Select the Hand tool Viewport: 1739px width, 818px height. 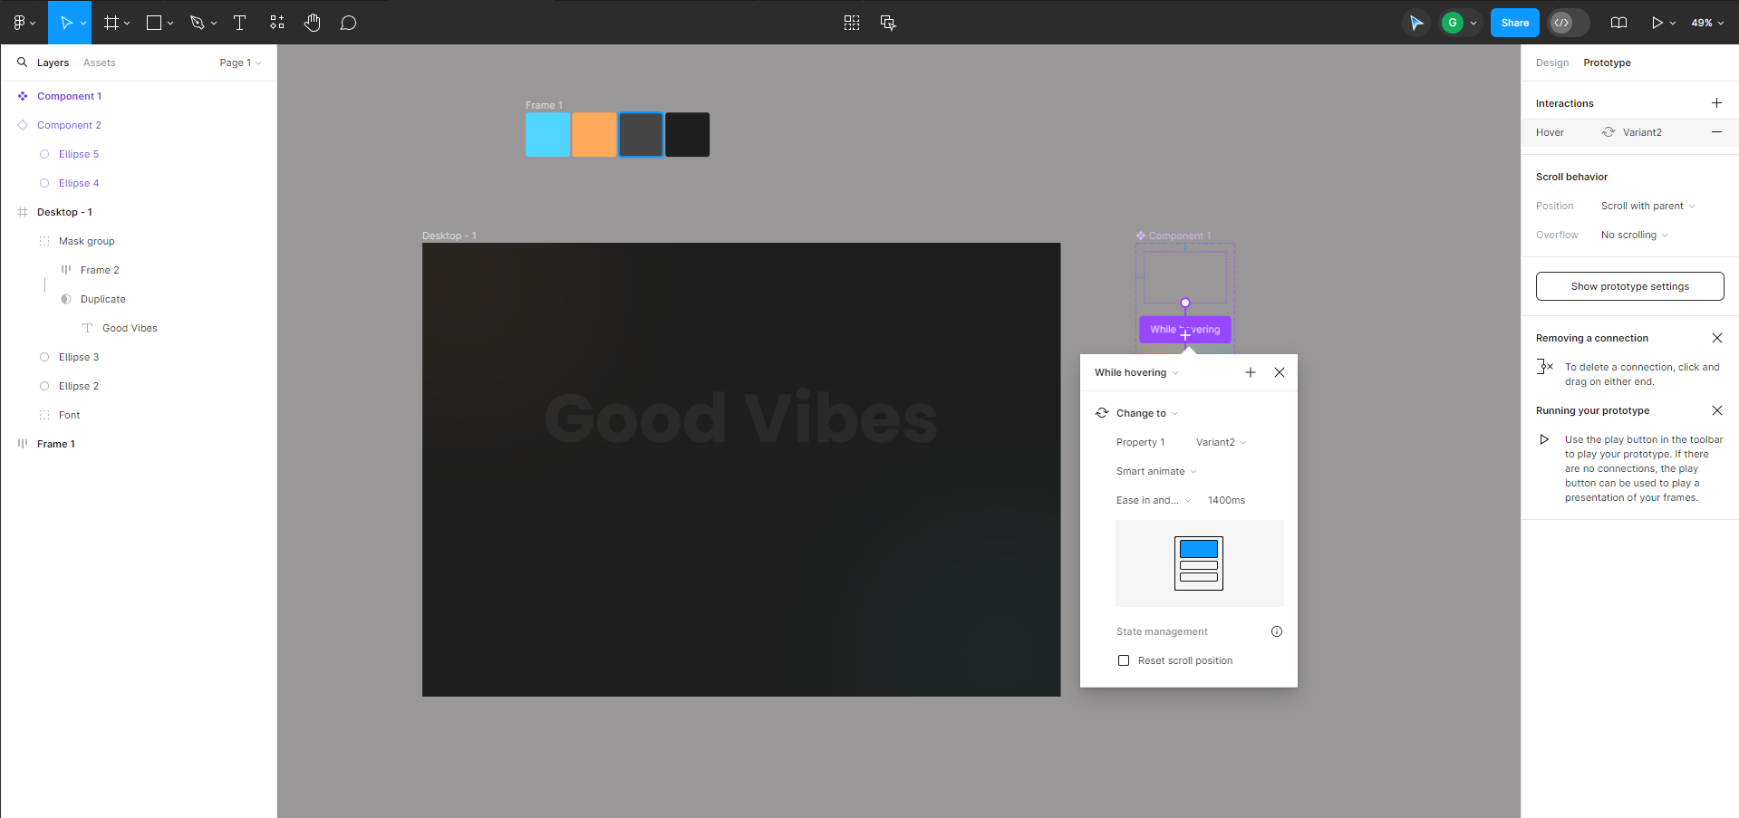(312, 23)
